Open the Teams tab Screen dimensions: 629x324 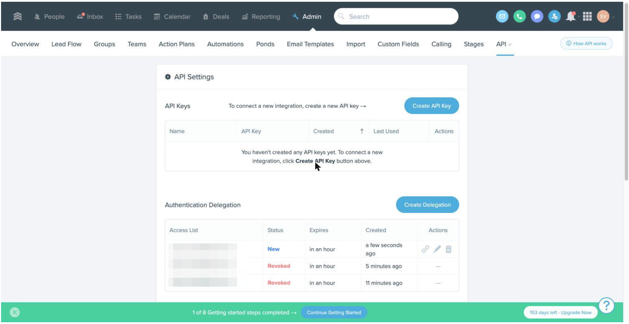(137, 44)
